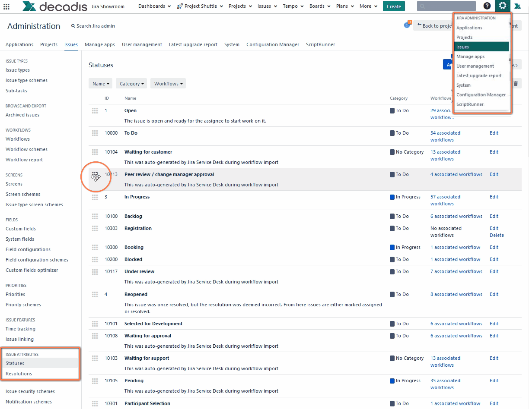Click the drag handle beside Peer review status
The image size is (529, 409).
click(95, 176)
